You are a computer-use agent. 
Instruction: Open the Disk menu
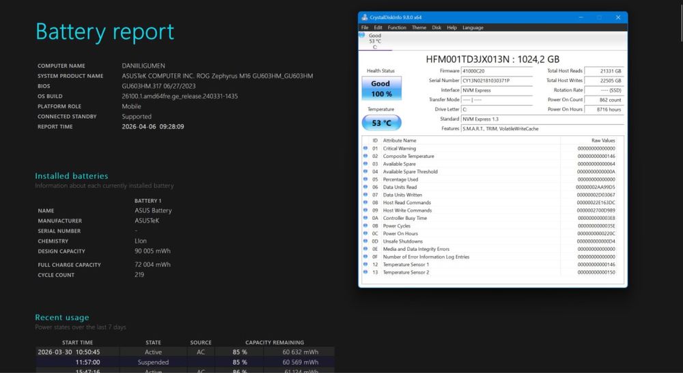click(x=436, y=27)
